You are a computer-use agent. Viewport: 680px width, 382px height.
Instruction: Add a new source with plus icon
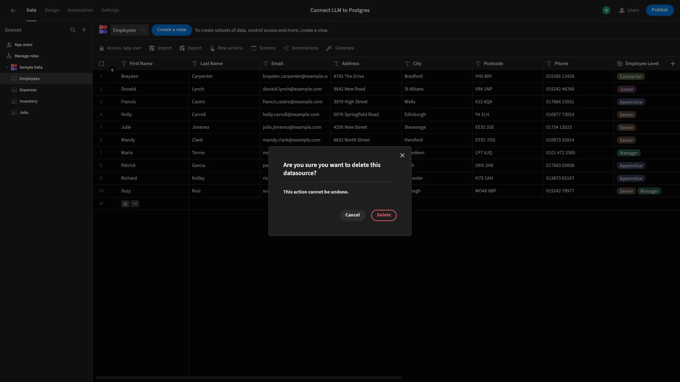point(84,30)
